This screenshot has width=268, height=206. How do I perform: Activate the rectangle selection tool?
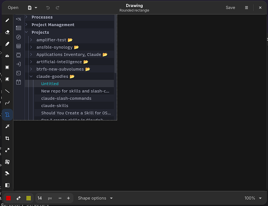[7, 67]
